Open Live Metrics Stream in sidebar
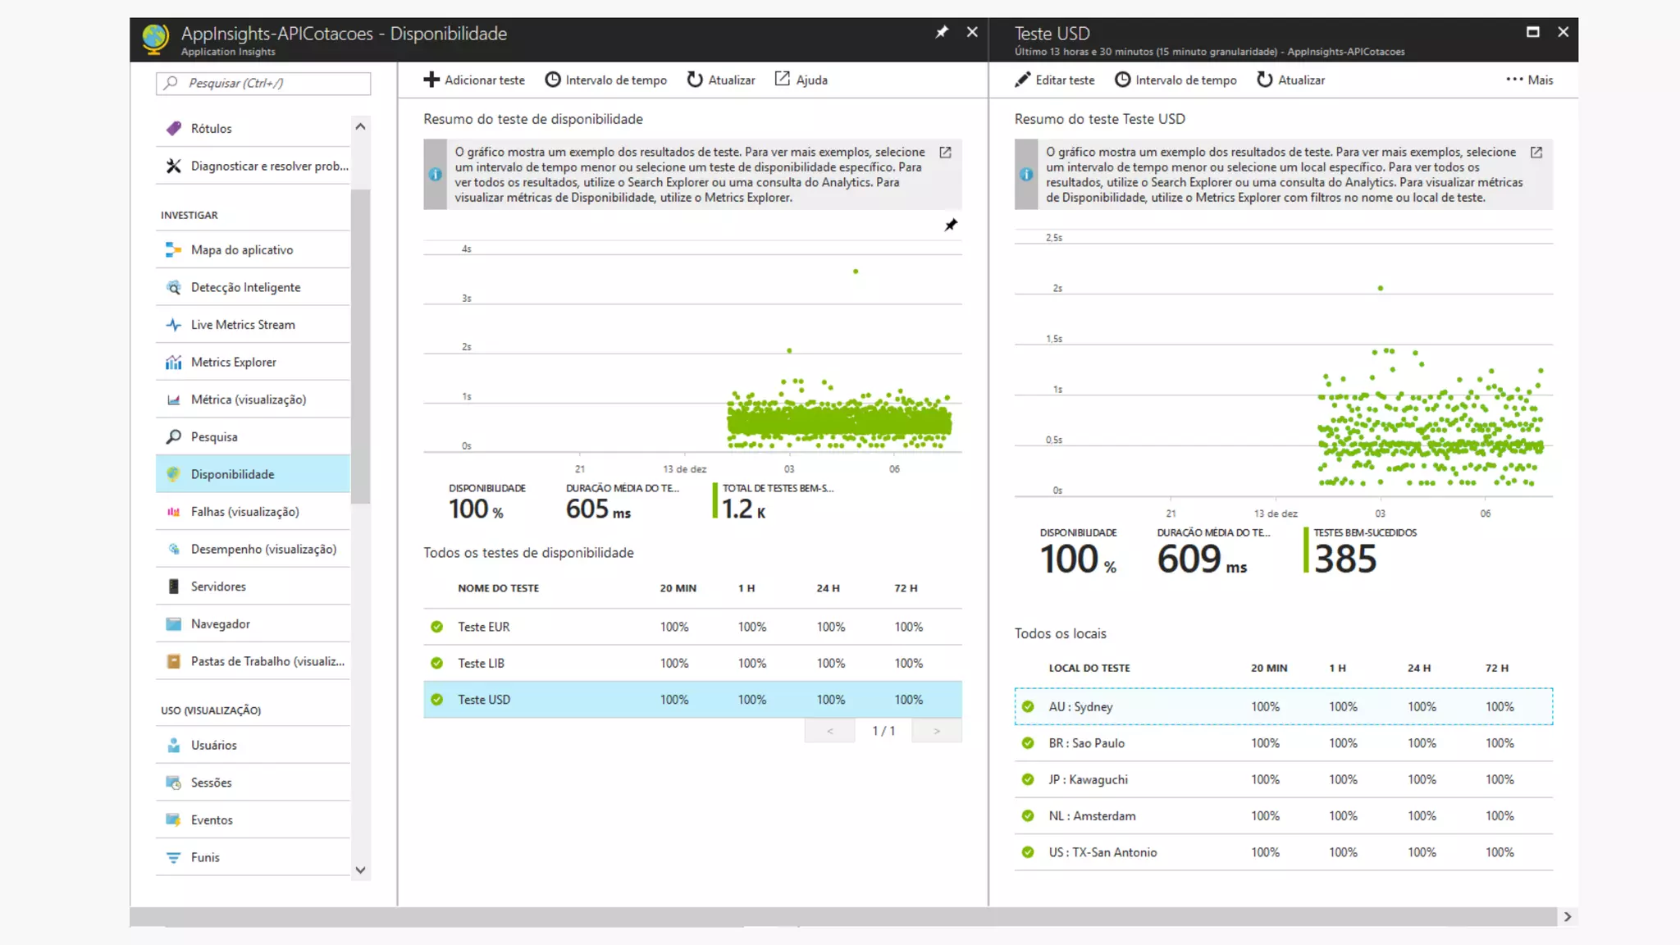The height and width of the screenshot is (945, 1680). [x=243, y=325]
